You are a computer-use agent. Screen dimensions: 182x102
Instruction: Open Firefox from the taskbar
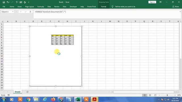(x=53, y=99)
